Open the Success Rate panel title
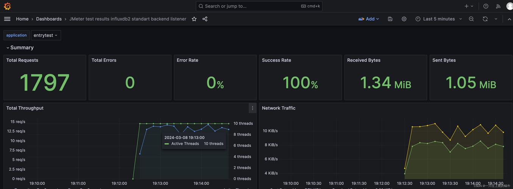513x189 pixels. point(277,60)
